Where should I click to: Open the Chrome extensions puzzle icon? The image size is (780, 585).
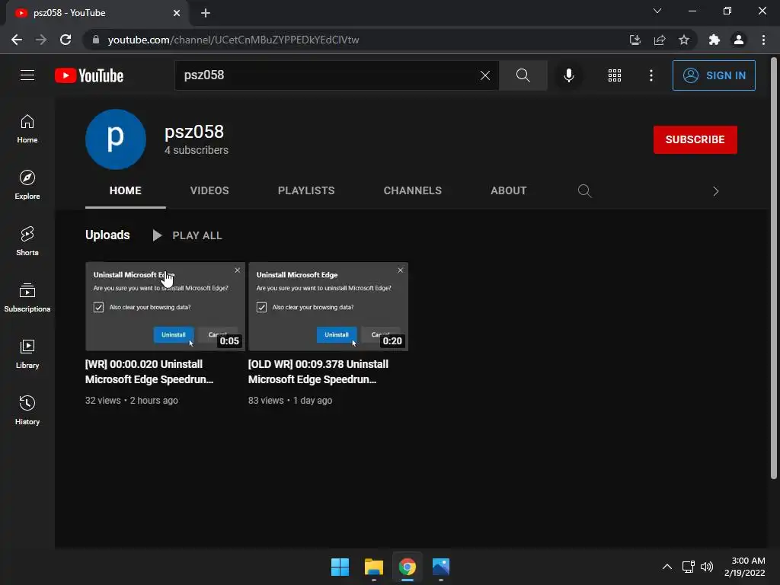tap(714, 40)
